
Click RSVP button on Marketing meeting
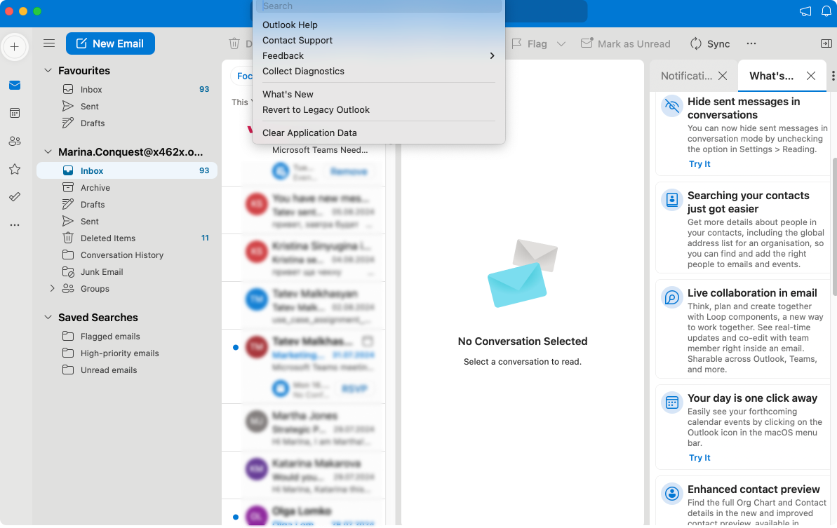point(354,388)
